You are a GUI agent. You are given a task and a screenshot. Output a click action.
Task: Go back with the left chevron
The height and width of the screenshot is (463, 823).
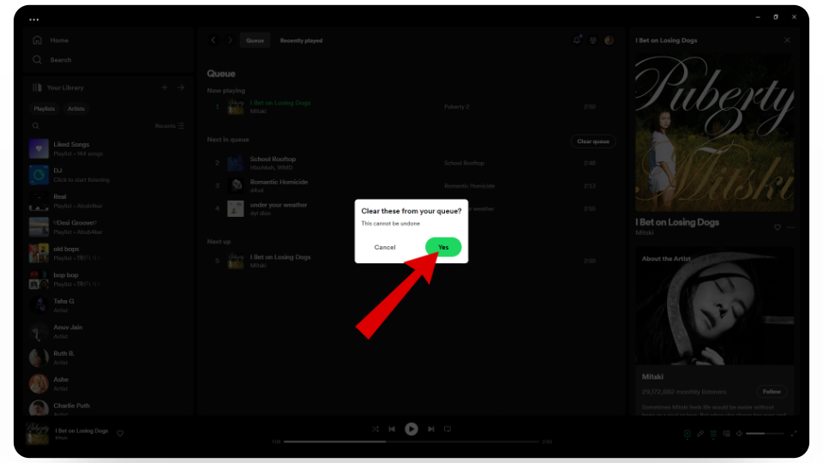(213, 40)
